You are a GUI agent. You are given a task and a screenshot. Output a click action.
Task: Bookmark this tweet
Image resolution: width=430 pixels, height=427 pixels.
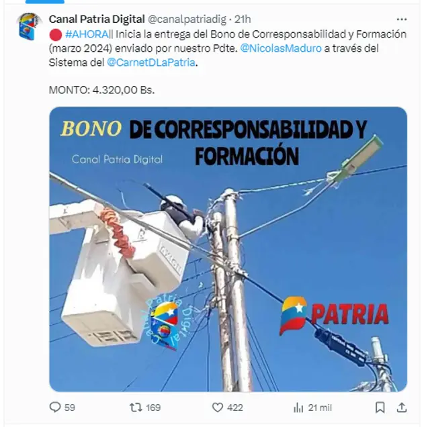(380, 408)
